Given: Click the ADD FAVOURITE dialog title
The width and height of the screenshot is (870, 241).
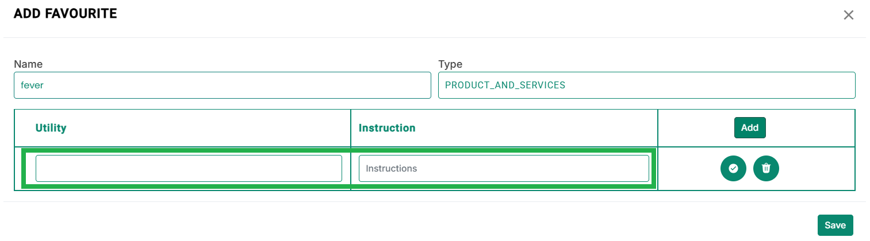Looking at the screenshot, I should coord(66,14).
